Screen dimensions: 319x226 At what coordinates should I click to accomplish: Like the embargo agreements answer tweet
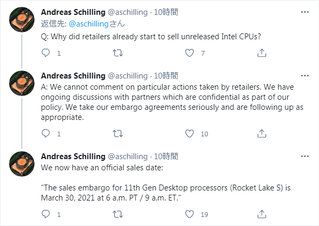coord(190,134)
